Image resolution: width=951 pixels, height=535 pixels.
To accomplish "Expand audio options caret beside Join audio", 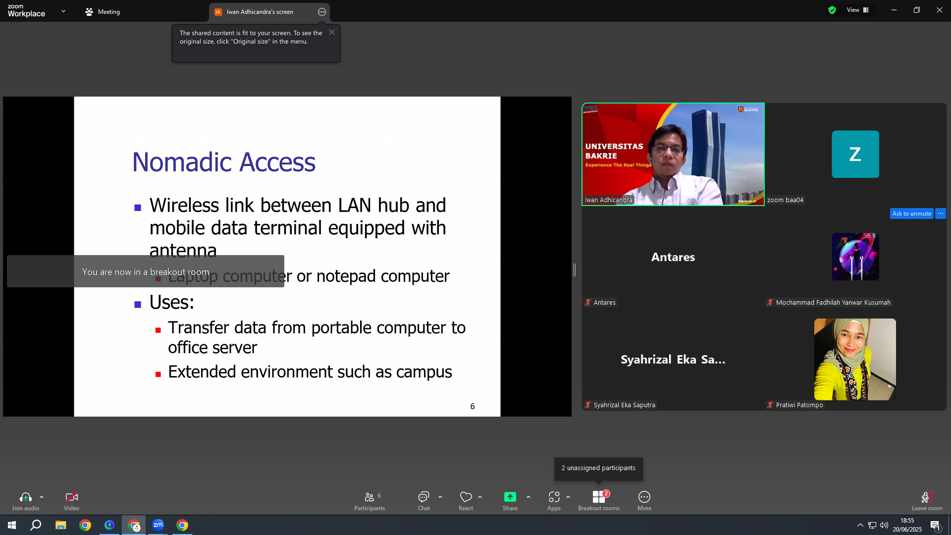I will coord(42,497).
